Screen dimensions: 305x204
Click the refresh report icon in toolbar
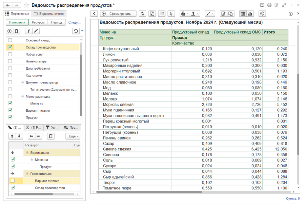(x=143, y=14)
